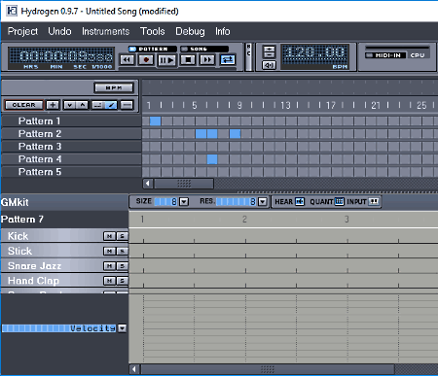Click the play/pause transport button
Viewport: 438px width, 376px height.
point(166,60)
